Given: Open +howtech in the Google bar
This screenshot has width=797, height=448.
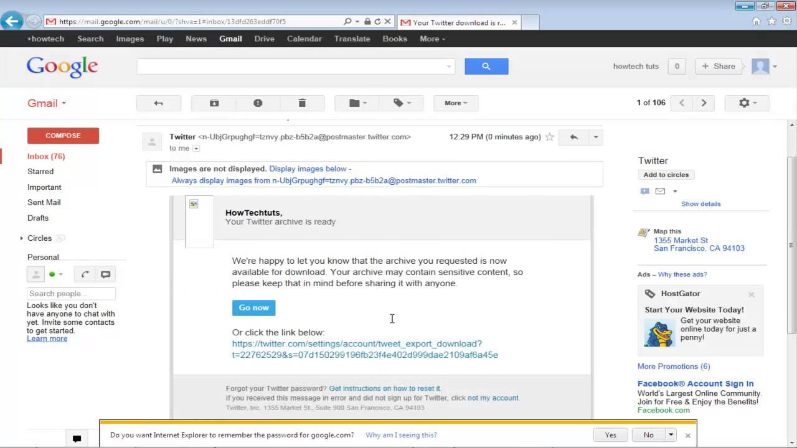Looking at the screenshot, I should coord(45,39).
